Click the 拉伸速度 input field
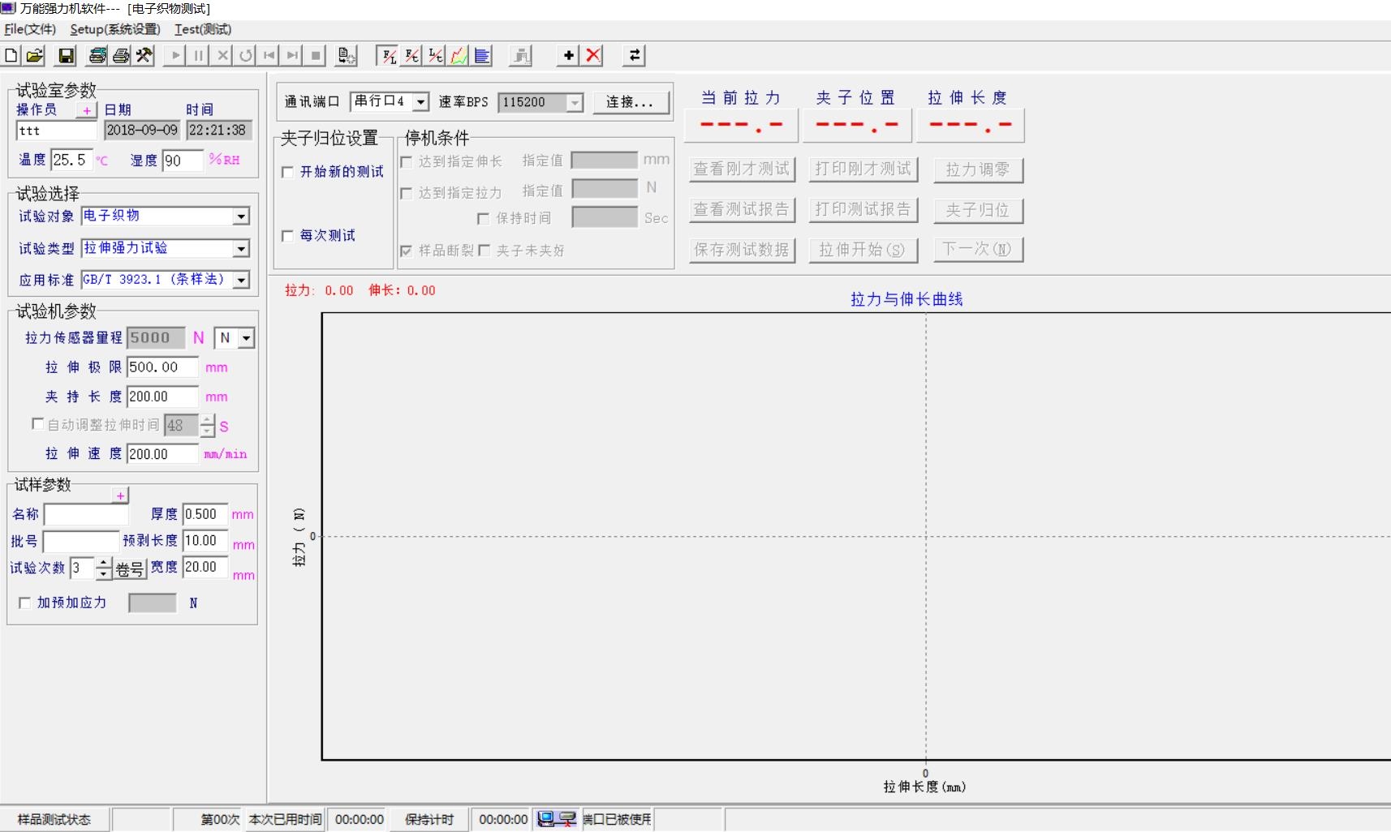The image size is (1391, 832). (x=161, y=454)
